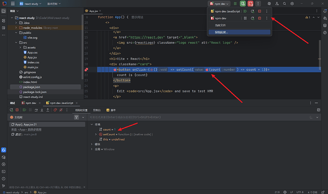Click the Step Into icon in debug toolbar
The height and width of the screenshot is (194, 328).
(x=42, y=110)
